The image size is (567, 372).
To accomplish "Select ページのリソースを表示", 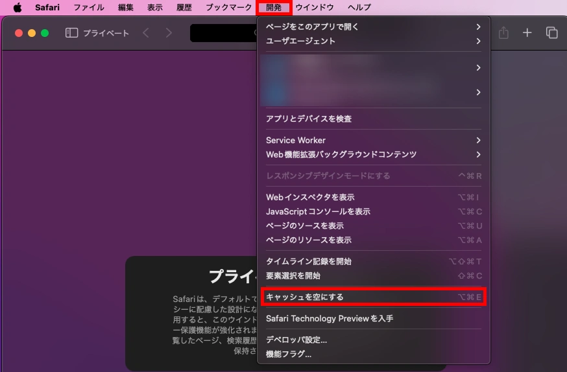I will point(374,240).
